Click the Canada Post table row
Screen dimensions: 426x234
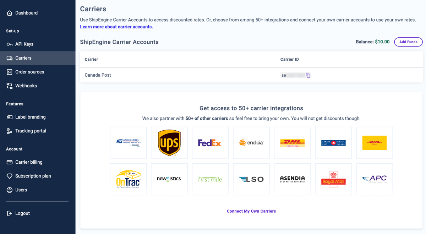[x=177, y=75]
